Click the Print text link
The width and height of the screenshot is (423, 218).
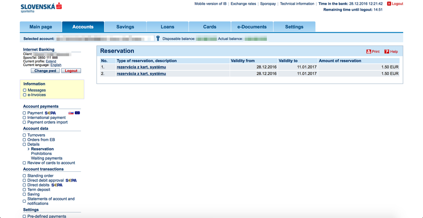coord(376,52)
